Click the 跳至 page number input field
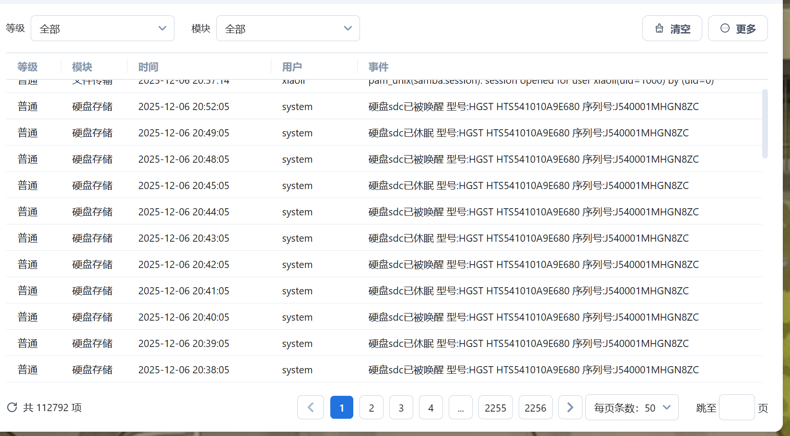Viewport: 790px width, 436px height. (x=737, y=407)
